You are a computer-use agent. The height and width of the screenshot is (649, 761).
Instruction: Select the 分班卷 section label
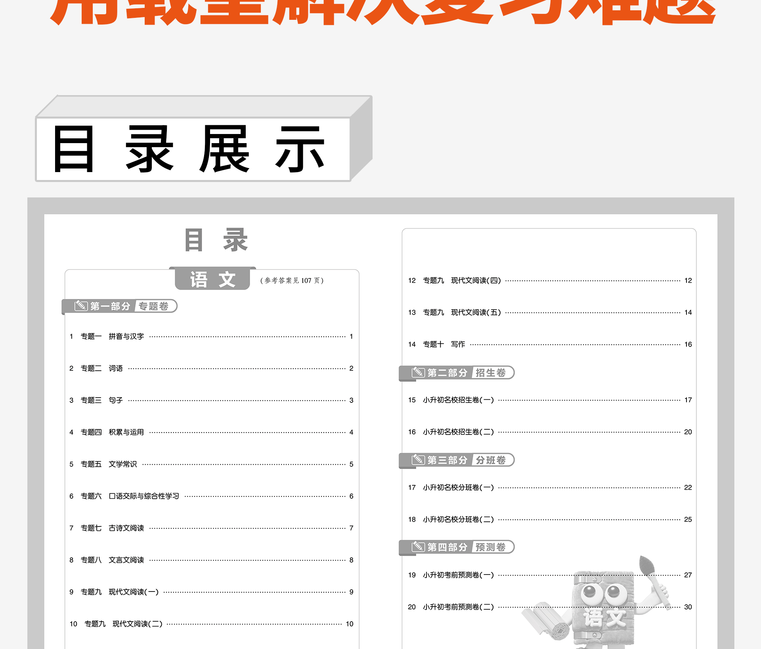point(491,460)
